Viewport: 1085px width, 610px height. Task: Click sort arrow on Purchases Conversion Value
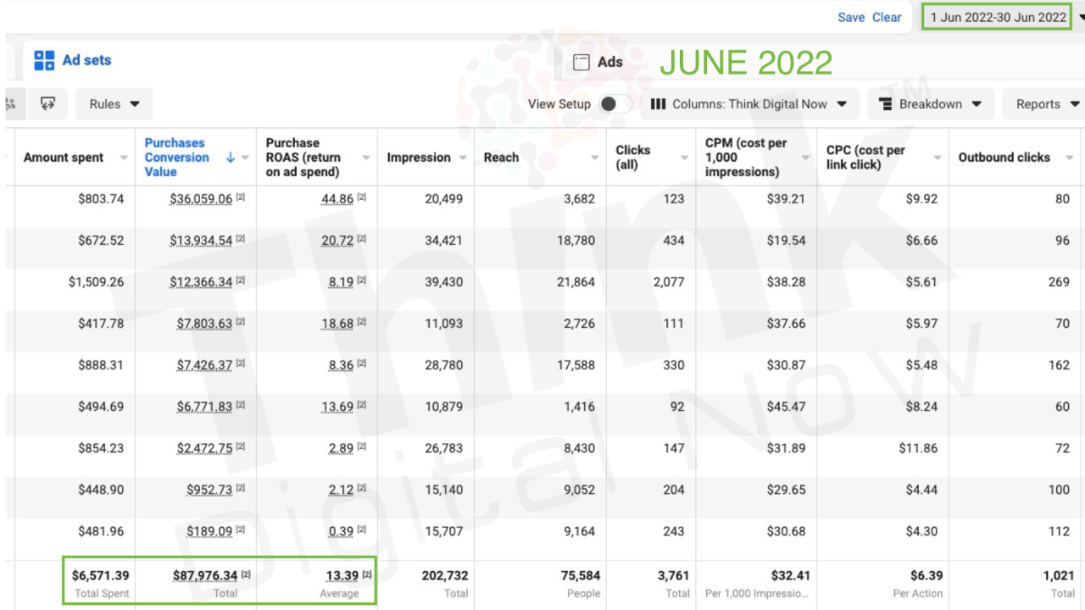coord(231,158)
